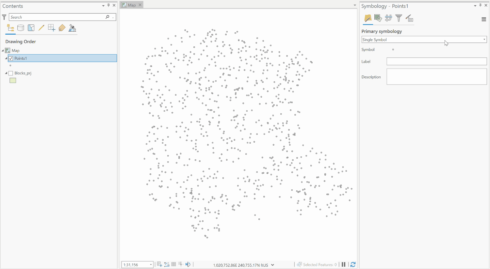Image resolution: width=490 pixels, height=269 pixels.
Task: Toggle ground to grid correction icon
Action: 188,264
